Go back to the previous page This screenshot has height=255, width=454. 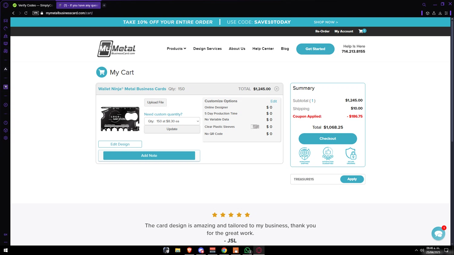click(x=13, y=13)
